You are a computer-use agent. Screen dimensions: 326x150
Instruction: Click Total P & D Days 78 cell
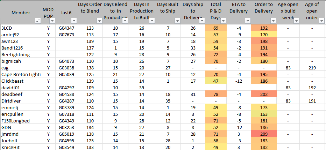[x=216, y=94]
